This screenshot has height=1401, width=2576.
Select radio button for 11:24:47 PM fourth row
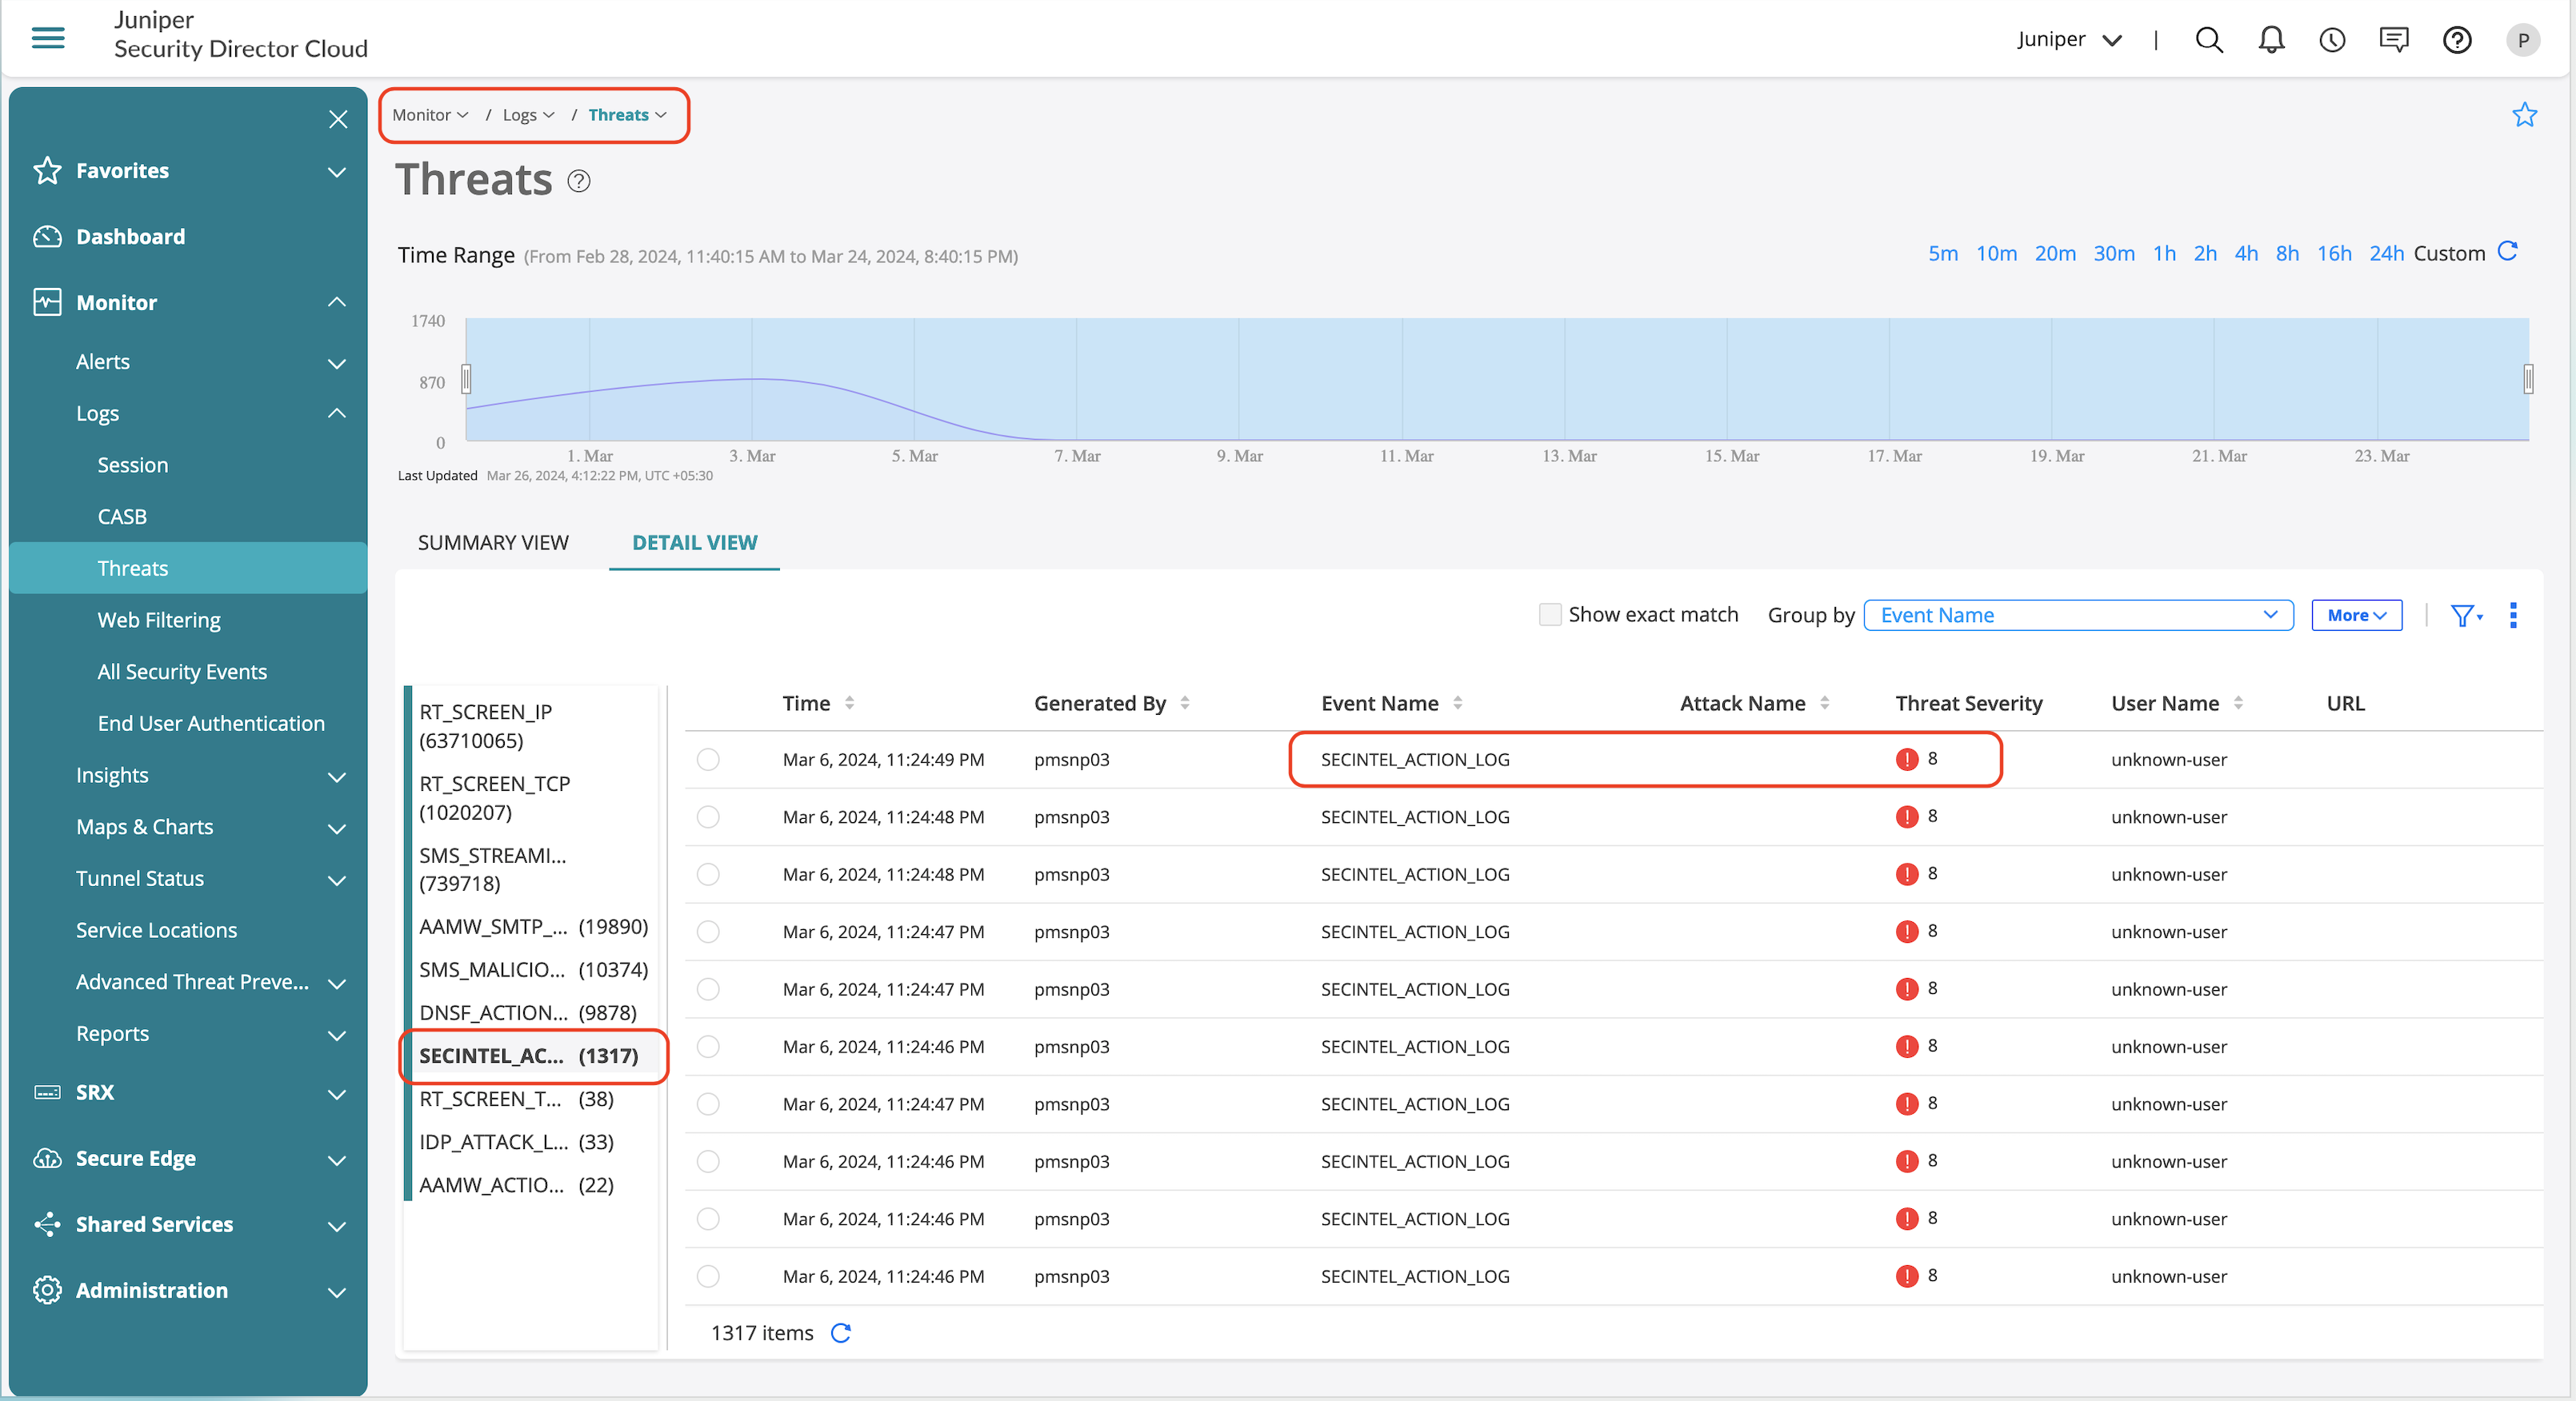[x=708, y=932]
